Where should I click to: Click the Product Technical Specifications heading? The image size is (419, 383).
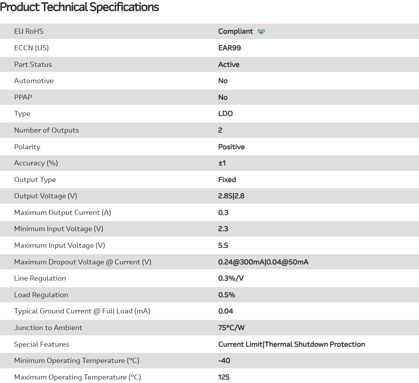click(x=80, y=7)
